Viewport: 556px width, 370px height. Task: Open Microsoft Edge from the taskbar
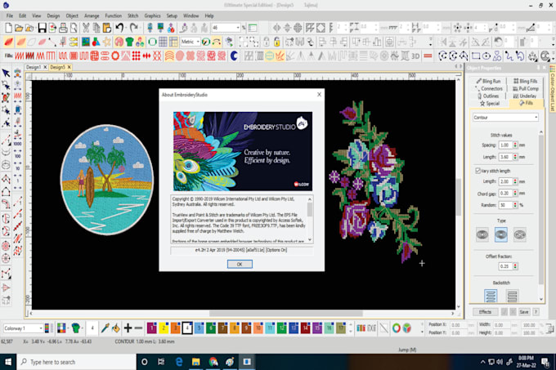[x=179, y=362]
